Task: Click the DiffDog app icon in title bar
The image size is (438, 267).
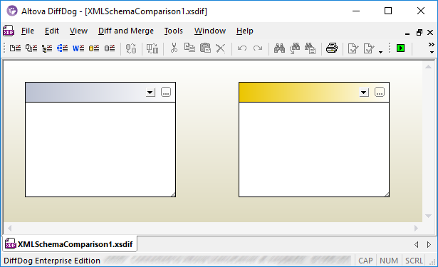Action: coord(11,11)
